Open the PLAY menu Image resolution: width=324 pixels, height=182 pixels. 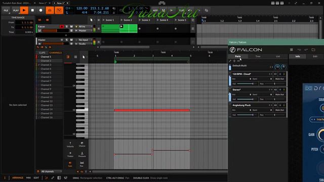16,10
